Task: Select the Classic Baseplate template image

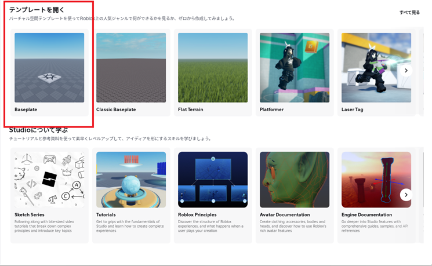Action: (x=131, y=67)
